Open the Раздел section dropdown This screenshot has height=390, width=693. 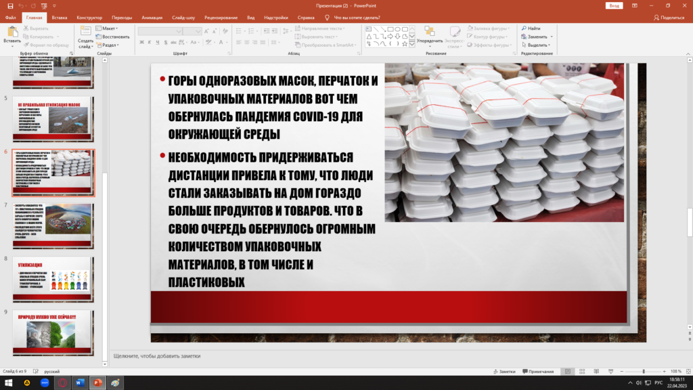(x=108, y=45)
